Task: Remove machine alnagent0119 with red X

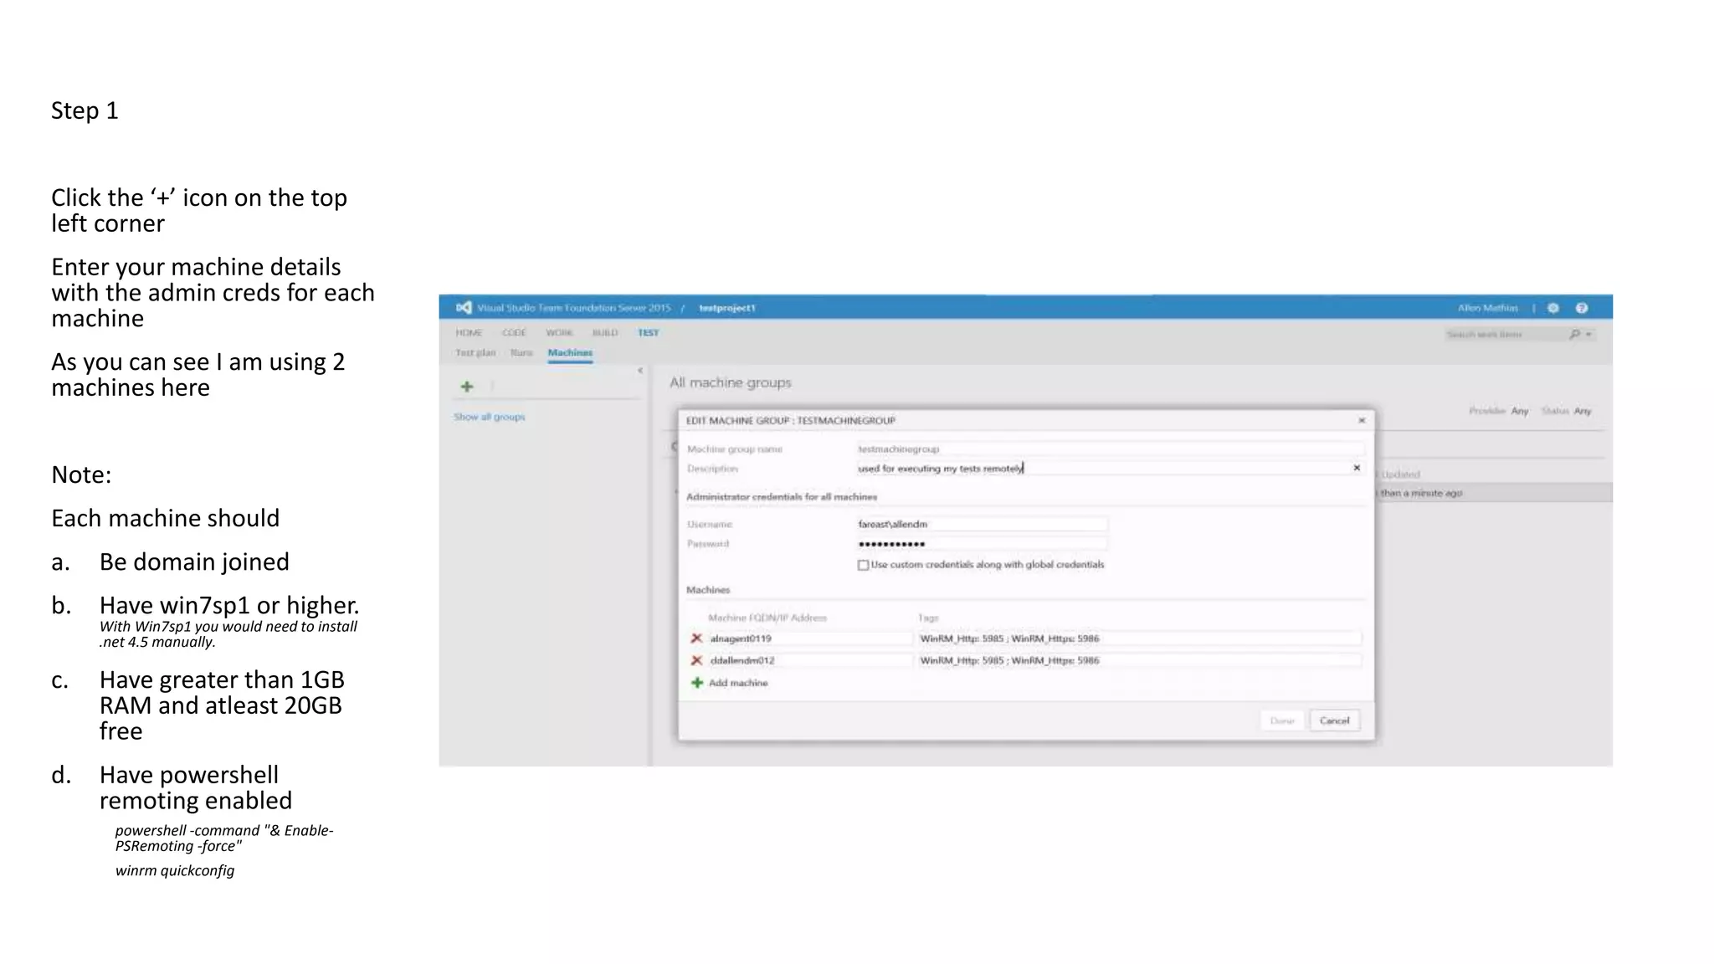Action: tap(696, 638)
